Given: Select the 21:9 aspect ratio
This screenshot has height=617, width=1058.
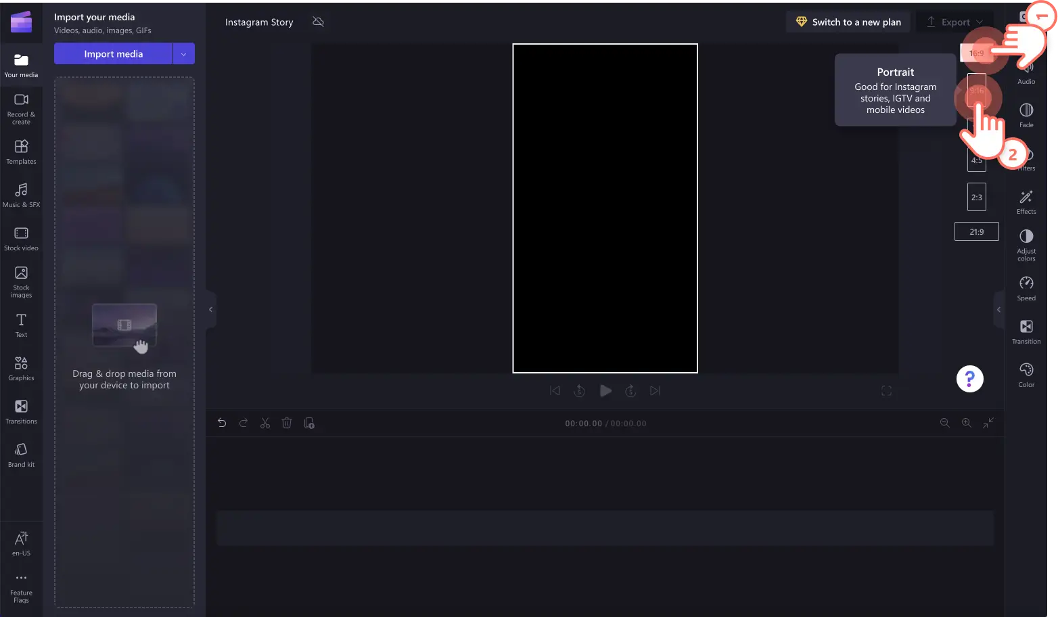Looking at the screenshot, I should tap(977, 231).
